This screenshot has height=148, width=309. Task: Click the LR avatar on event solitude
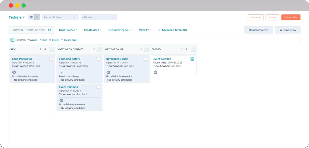tap(155, 72)
